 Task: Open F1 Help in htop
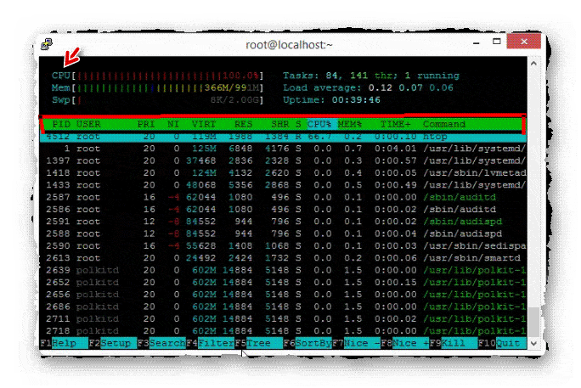(64, 343)
